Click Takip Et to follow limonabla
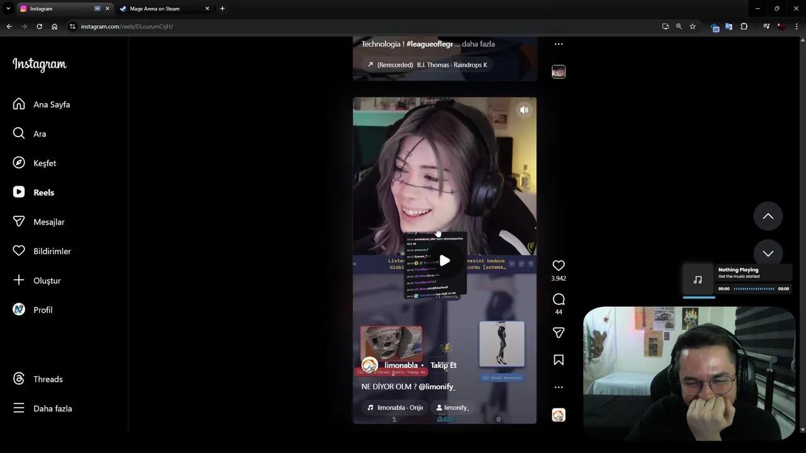Image resolution: width=806 pixels, height=453 pixels. [x=443, y=365]
